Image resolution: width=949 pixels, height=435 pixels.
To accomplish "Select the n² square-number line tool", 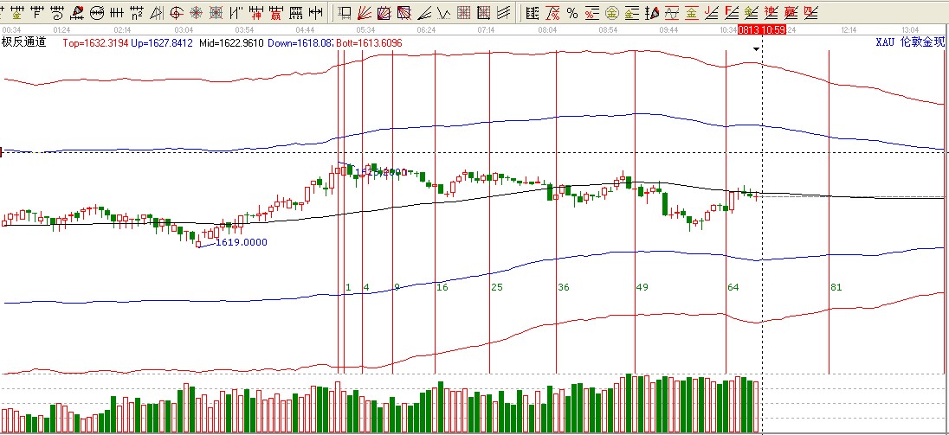I will click(x=136, y=13).
